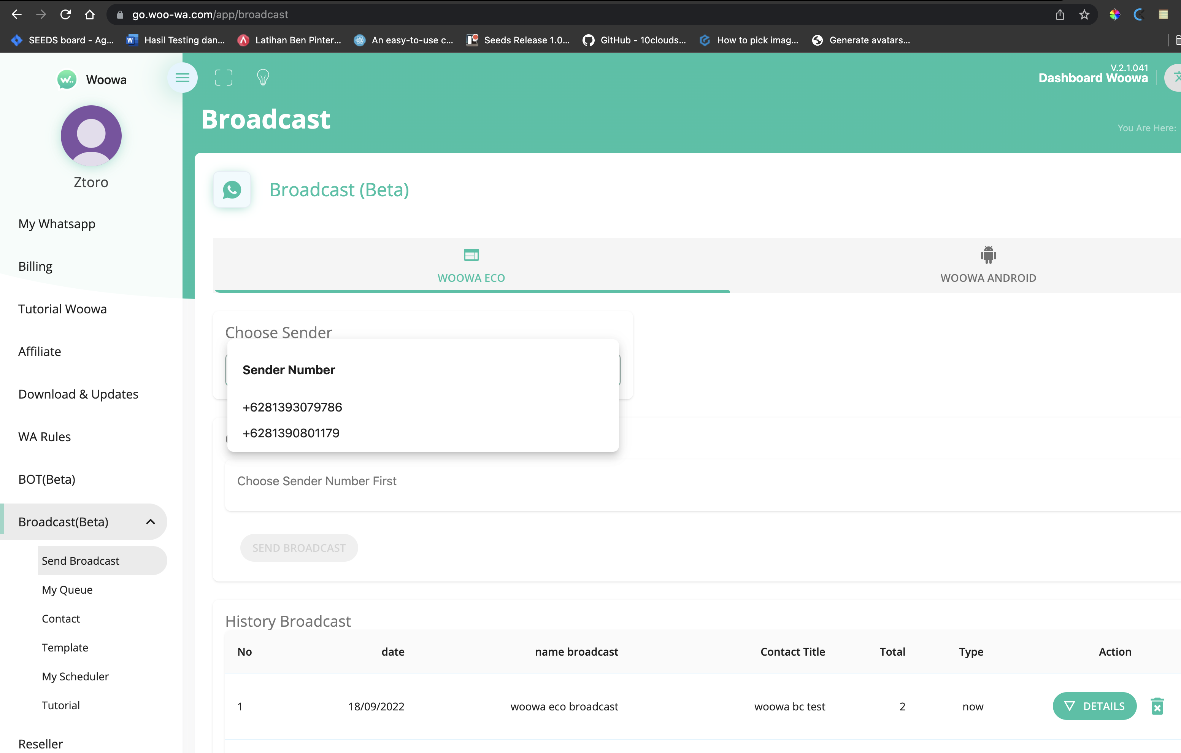This screenshot has height=753, width=1181.
Task: Open the Billing page link
Action: (35, 266)
